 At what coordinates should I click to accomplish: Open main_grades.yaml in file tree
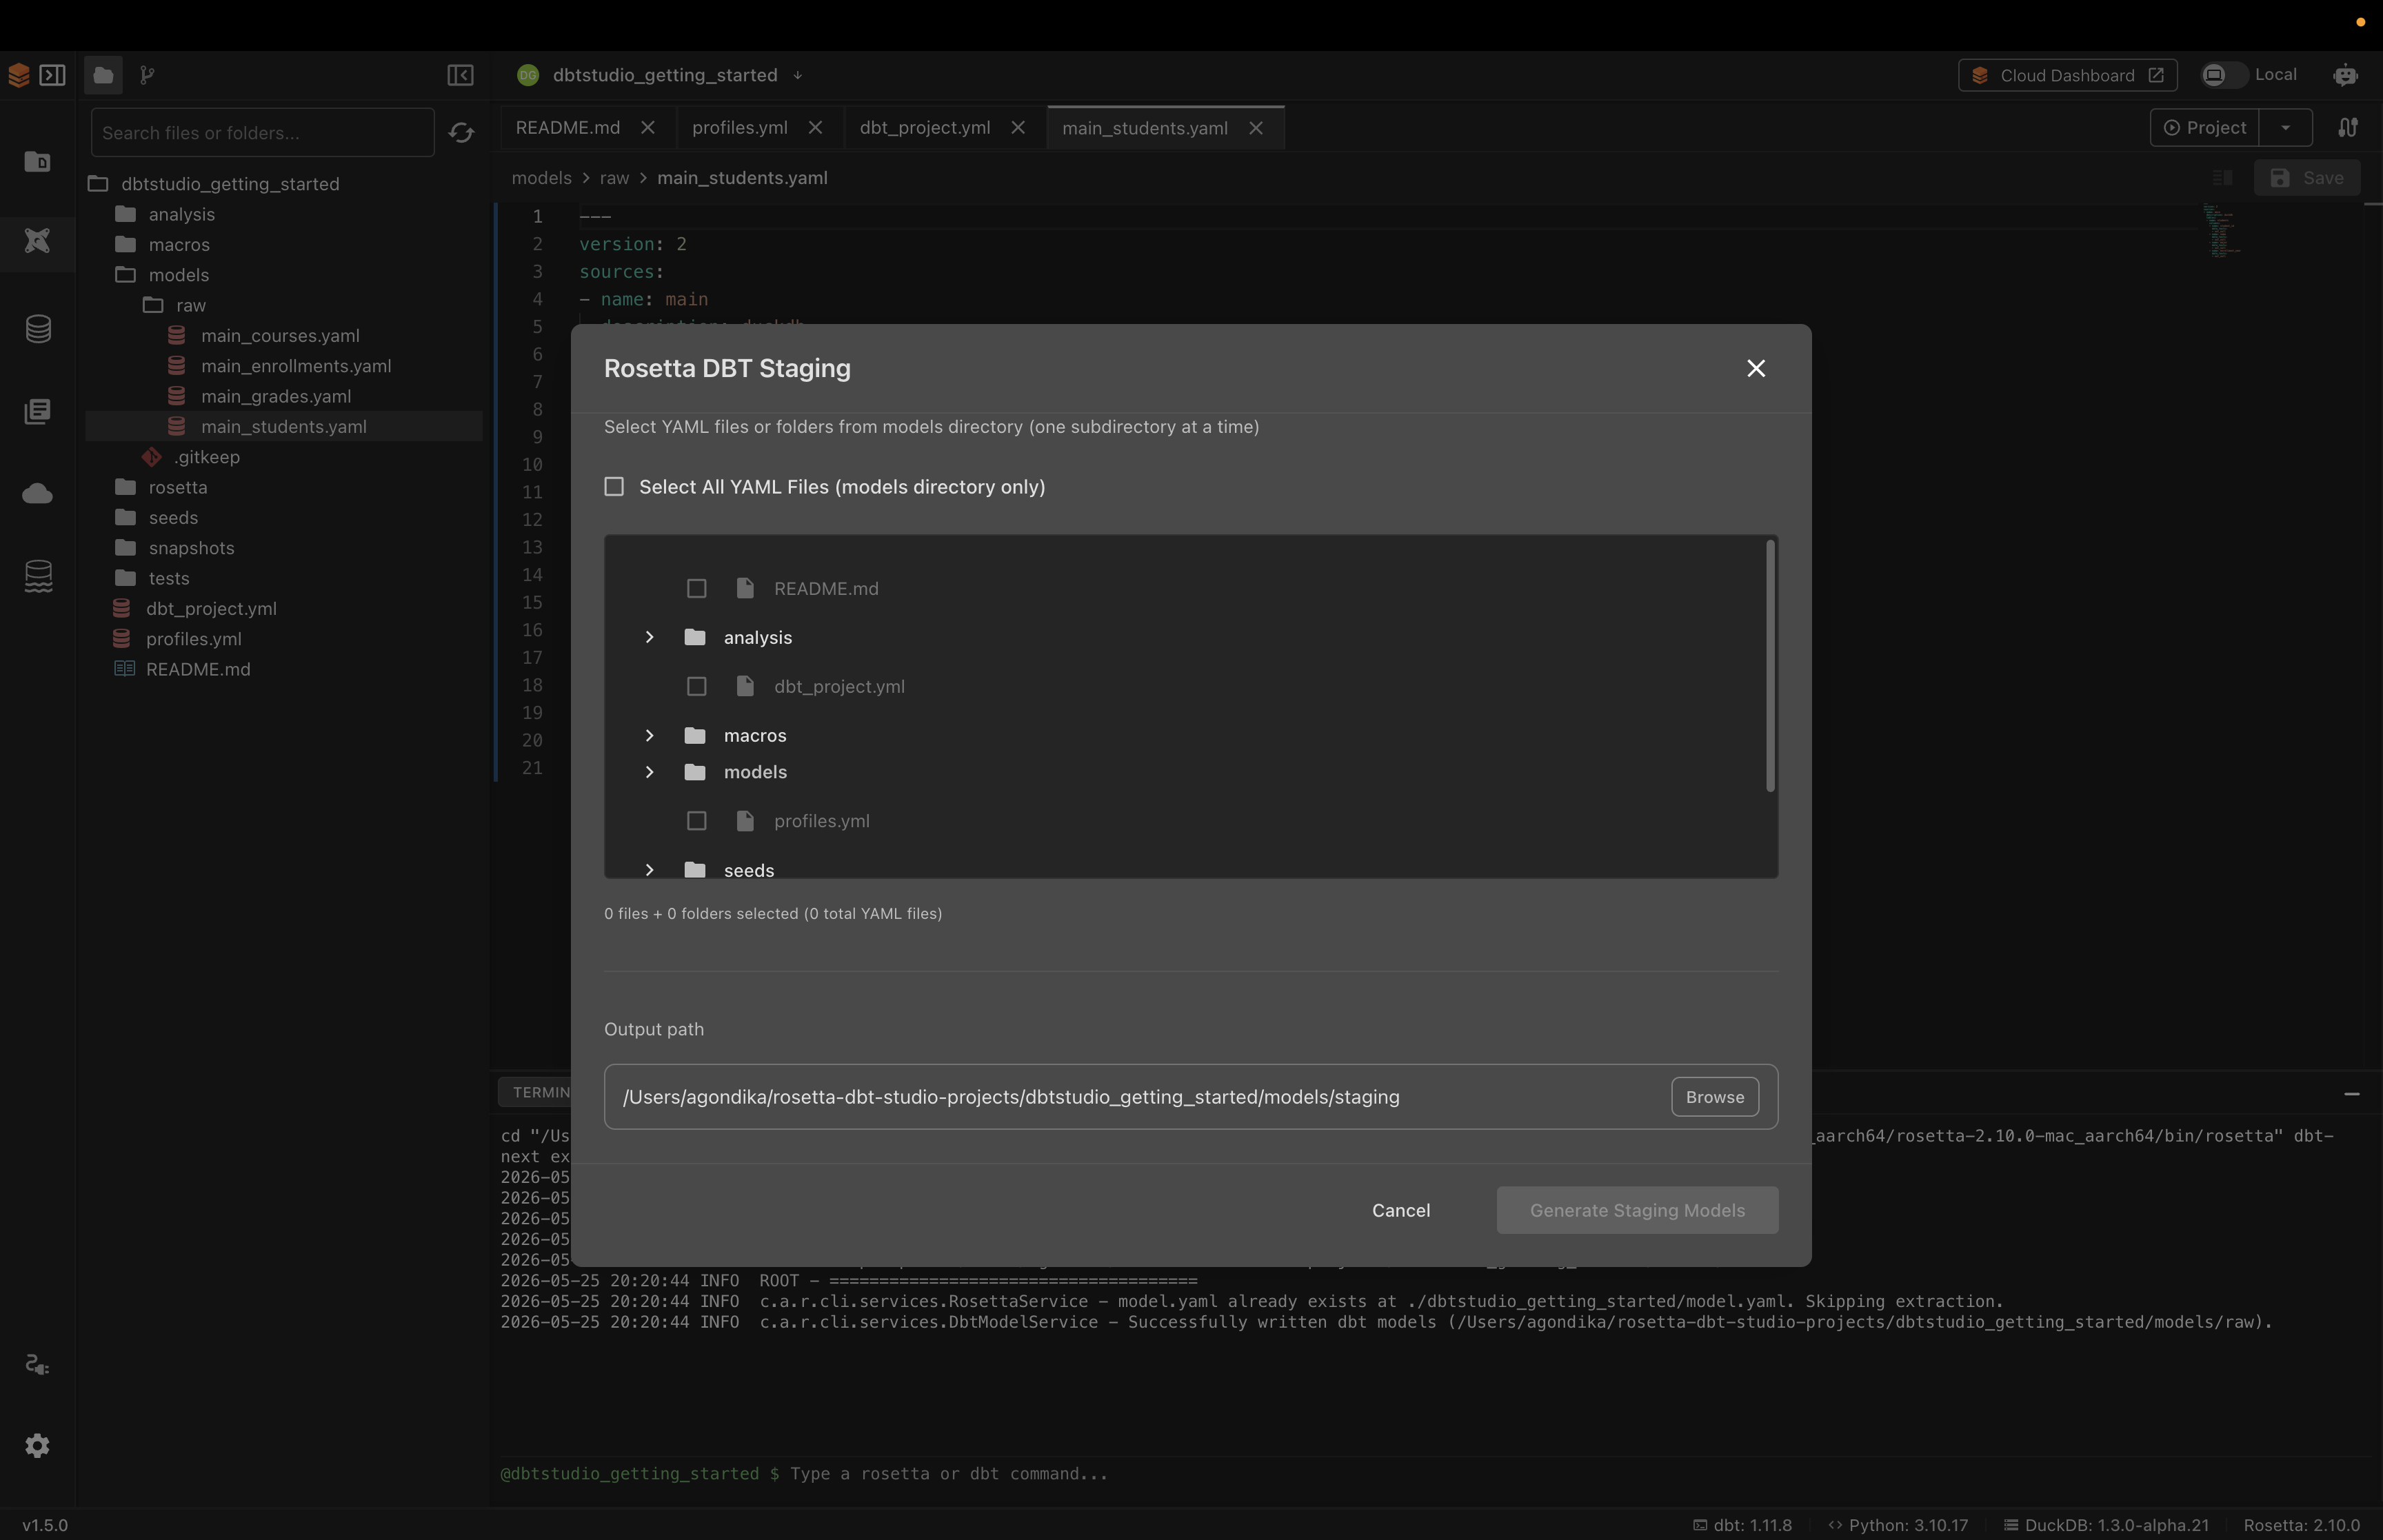click(x=276, y=396)
